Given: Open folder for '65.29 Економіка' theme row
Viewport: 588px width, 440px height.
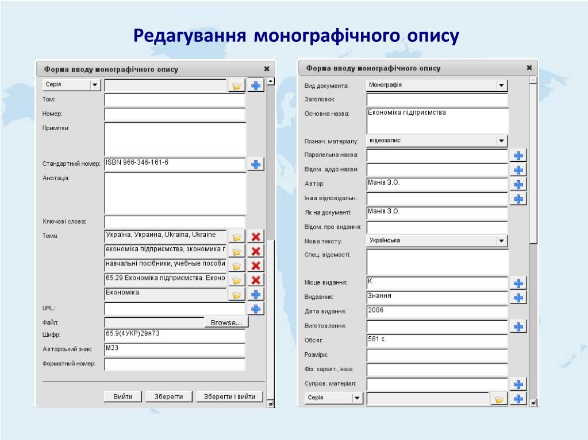Looking at the screenshot, I should point(237,280).
